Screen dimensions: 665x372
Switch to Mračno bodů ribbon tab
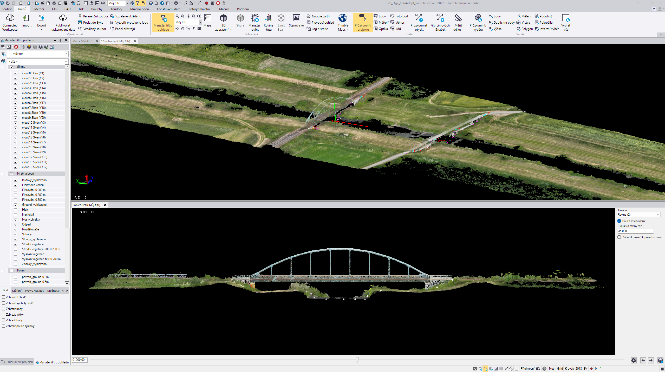140,9
